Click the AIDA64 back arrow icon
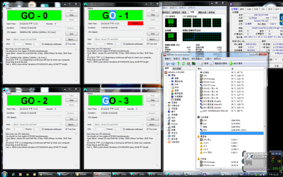 coord(168,64)
